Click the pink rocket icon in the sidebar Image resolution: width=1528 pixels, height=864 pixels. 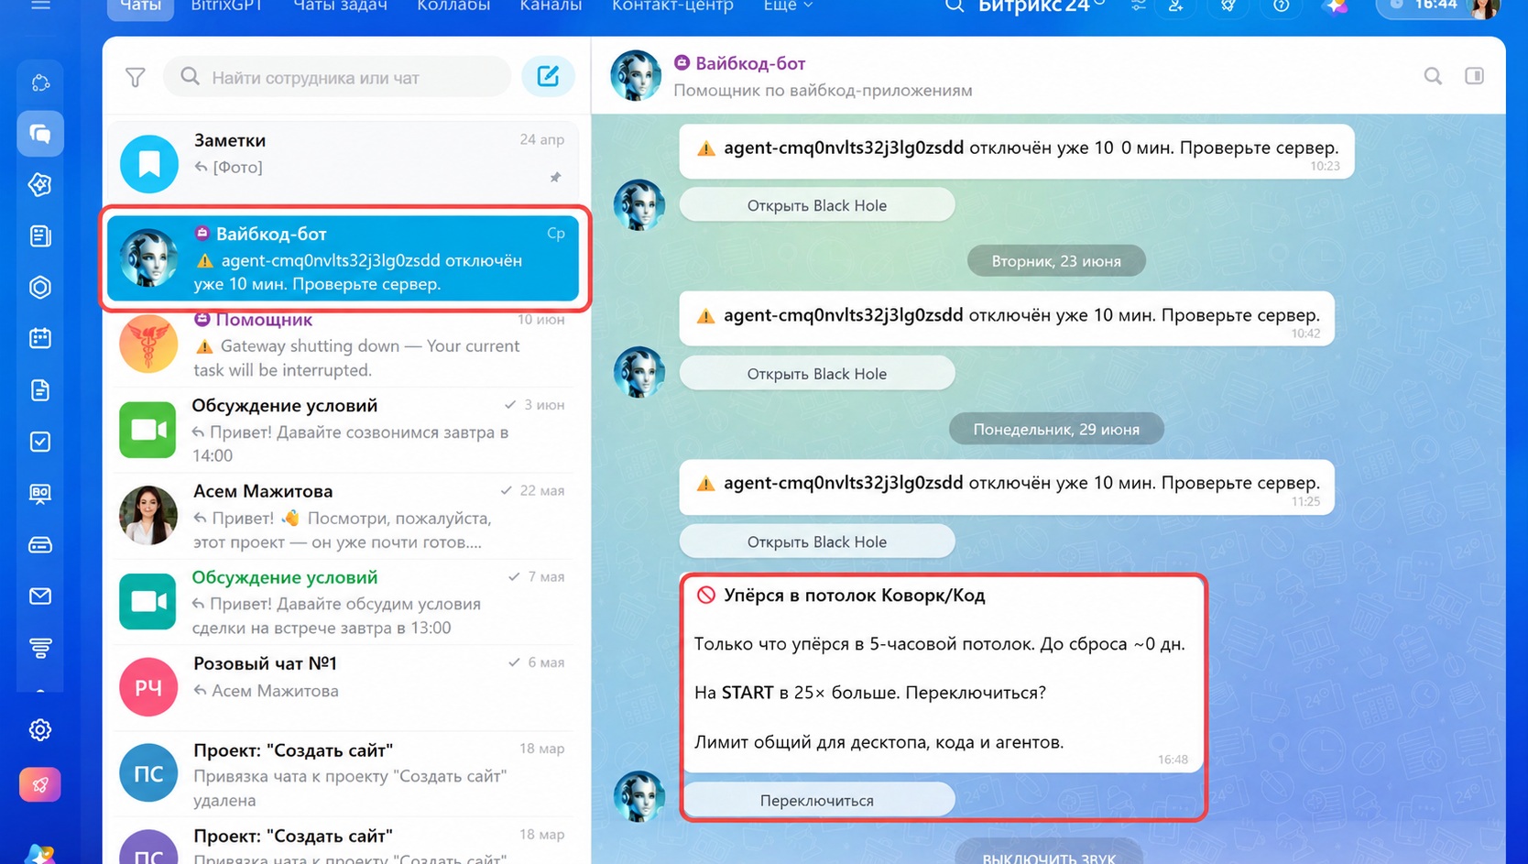40,785
